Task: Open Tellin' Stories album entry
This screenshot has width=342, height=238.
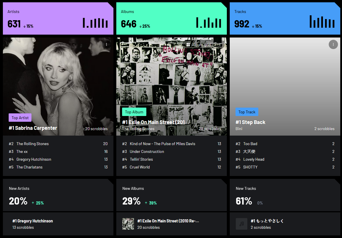Action: click(x=141, y=159)
